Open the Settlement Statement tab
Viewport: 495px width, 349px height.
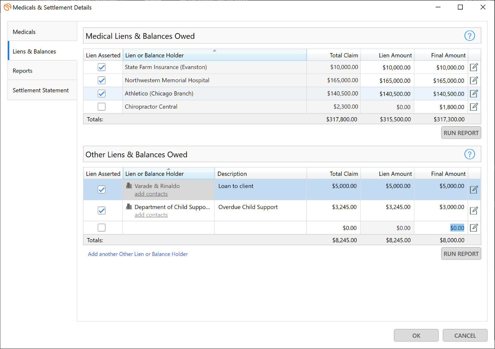(42, 90)
